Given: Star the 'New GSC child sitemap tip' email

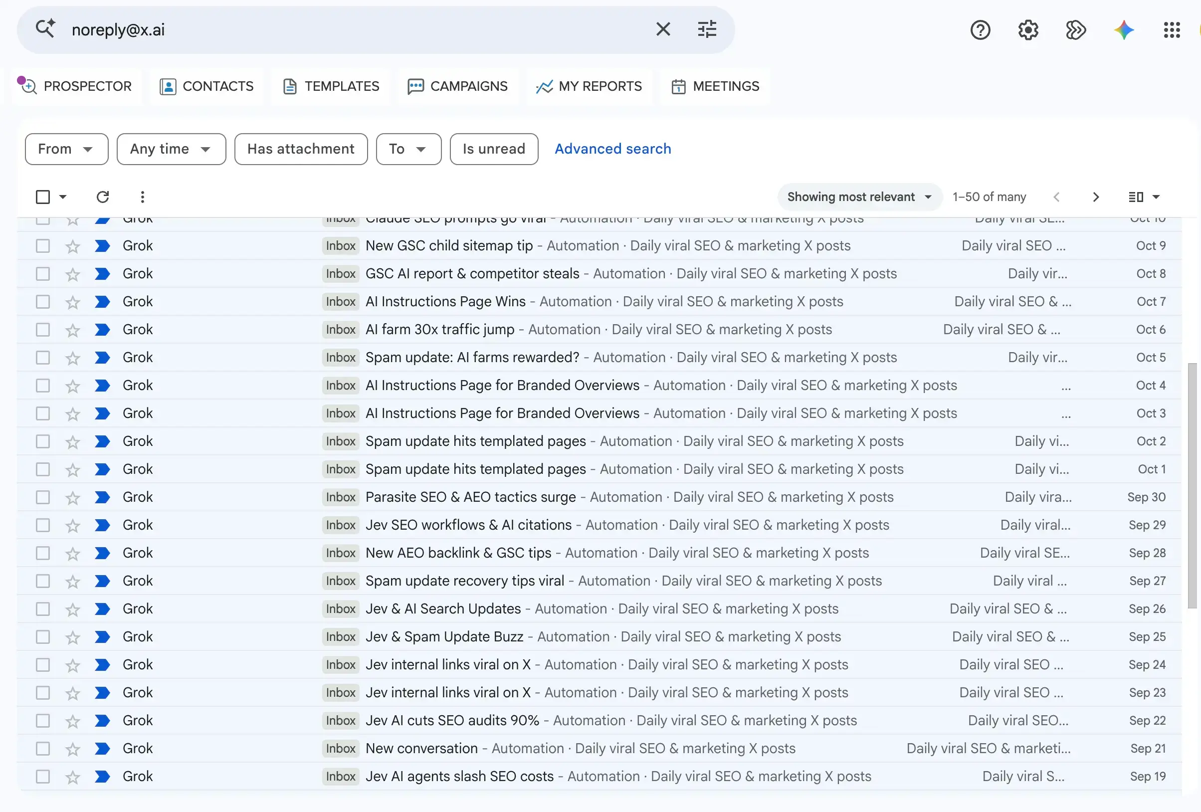Looking at the screenshot, I should point(73,246).
